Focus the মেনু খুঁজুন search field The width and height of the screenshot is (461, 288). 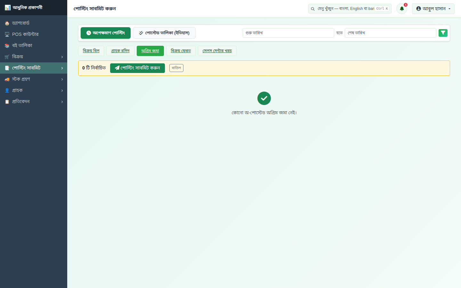(350, 9)
